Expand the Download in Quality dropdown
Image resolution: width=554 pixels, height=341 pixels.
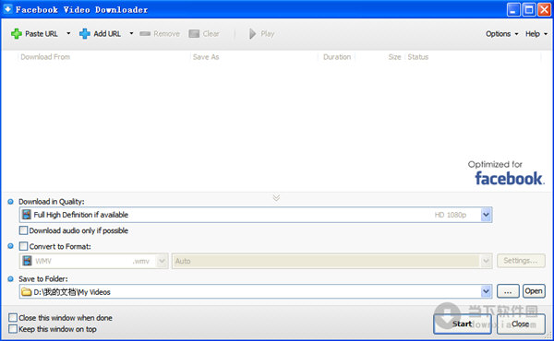click(486, 215)
